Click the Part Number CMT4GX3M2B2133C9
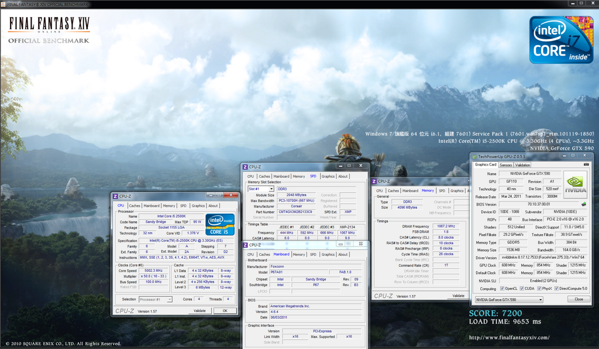The image size is (599, 349). pos(297,212)
